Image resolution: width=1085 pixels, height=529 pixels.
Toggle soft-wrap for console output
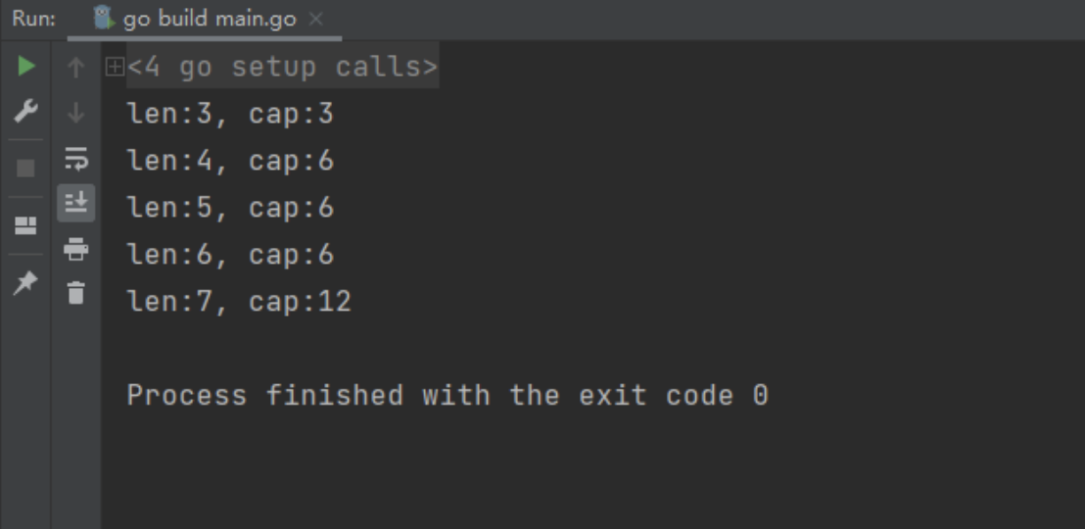coord(76,158)
